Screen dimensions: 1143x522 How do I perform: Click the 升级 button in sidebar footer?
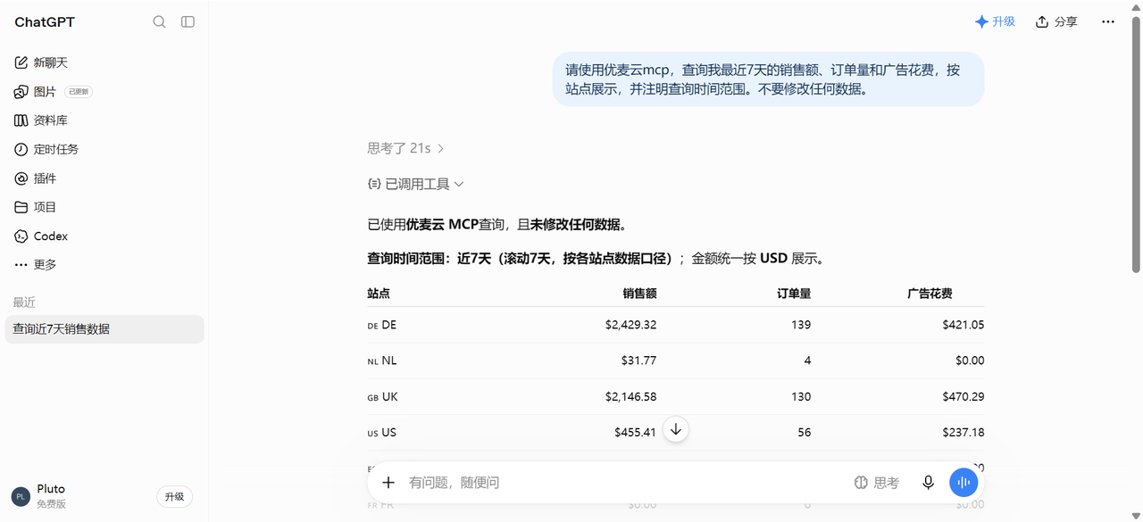click(174, 497)
